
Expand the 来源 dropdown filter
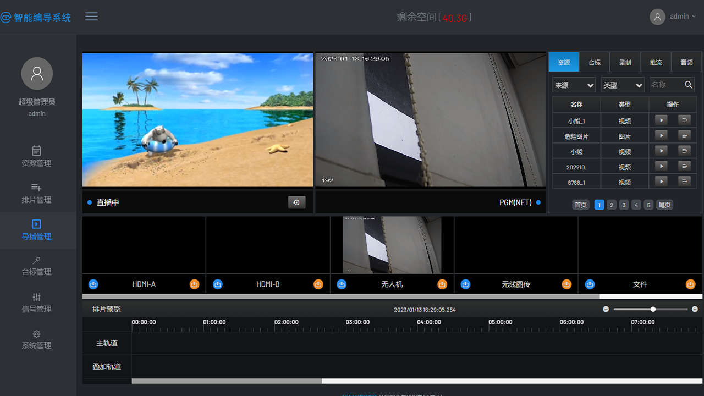pyautogui.click(x=574, y=85)
